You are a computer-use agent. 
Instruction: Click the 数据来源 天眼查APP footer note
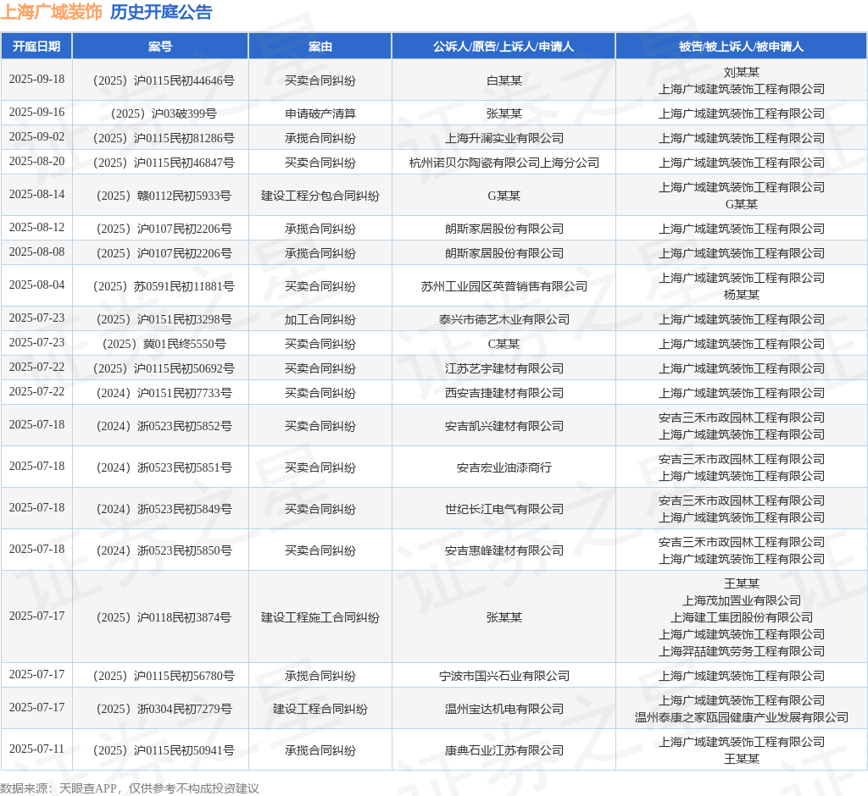130,788
